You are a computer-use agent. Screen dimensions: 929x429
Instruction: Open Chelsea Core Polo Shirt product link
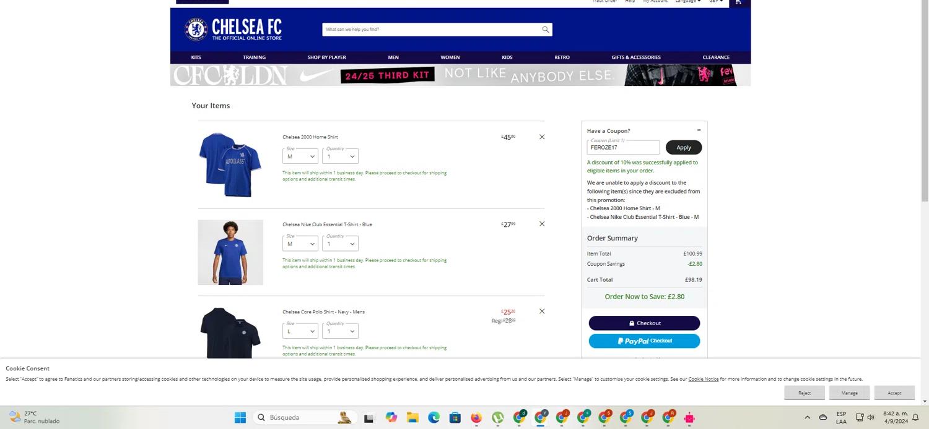pyautogui.click(x=323, y=312)
